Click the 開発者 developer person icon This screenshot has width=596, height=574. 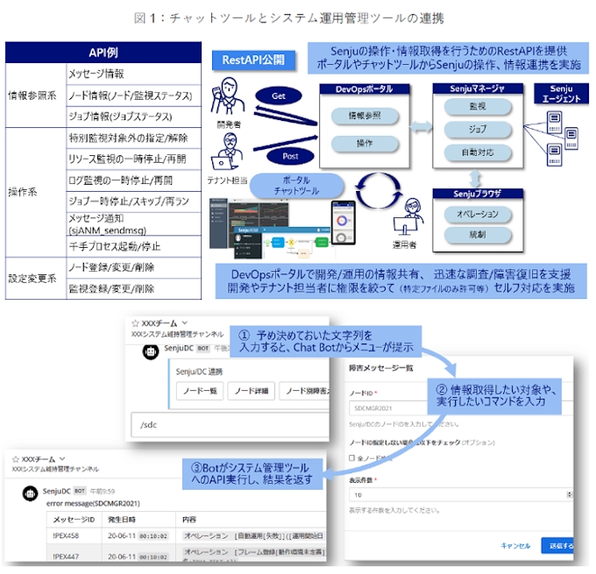click(230, 95)
